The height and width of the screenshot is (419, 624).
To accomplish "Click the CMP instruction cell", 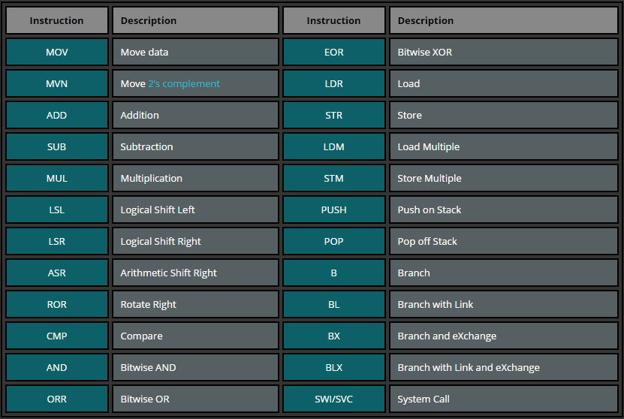I will pyautogui.click(x=57, y=336).
